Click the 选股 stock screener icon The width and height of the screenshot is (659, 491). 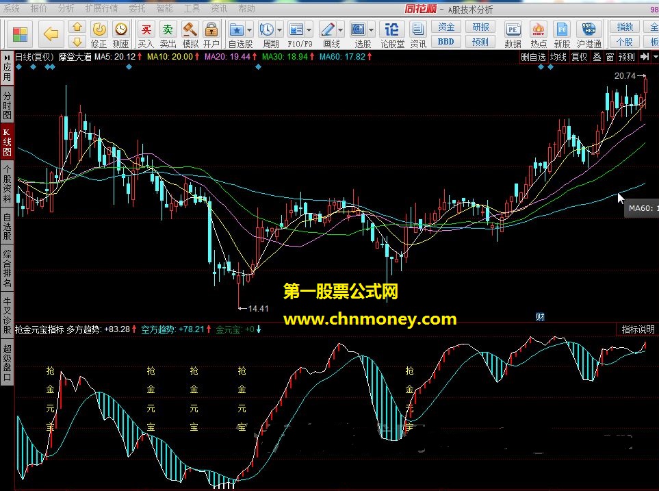(x=358, y=29)
